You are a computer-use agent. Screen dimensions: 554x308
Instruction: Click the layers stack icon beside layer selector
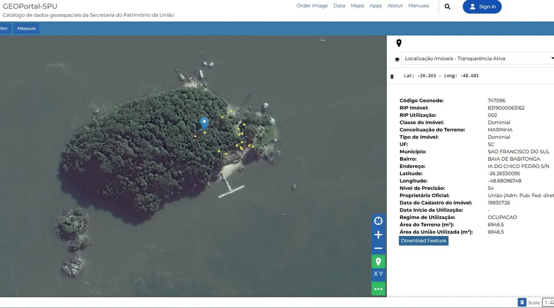click(397, 59)
